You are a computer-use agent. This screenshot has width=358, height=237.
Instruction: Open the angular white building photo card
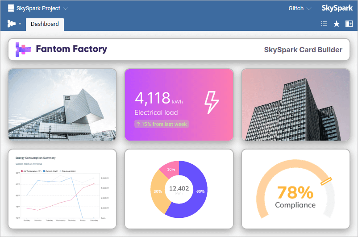point(62,104)
